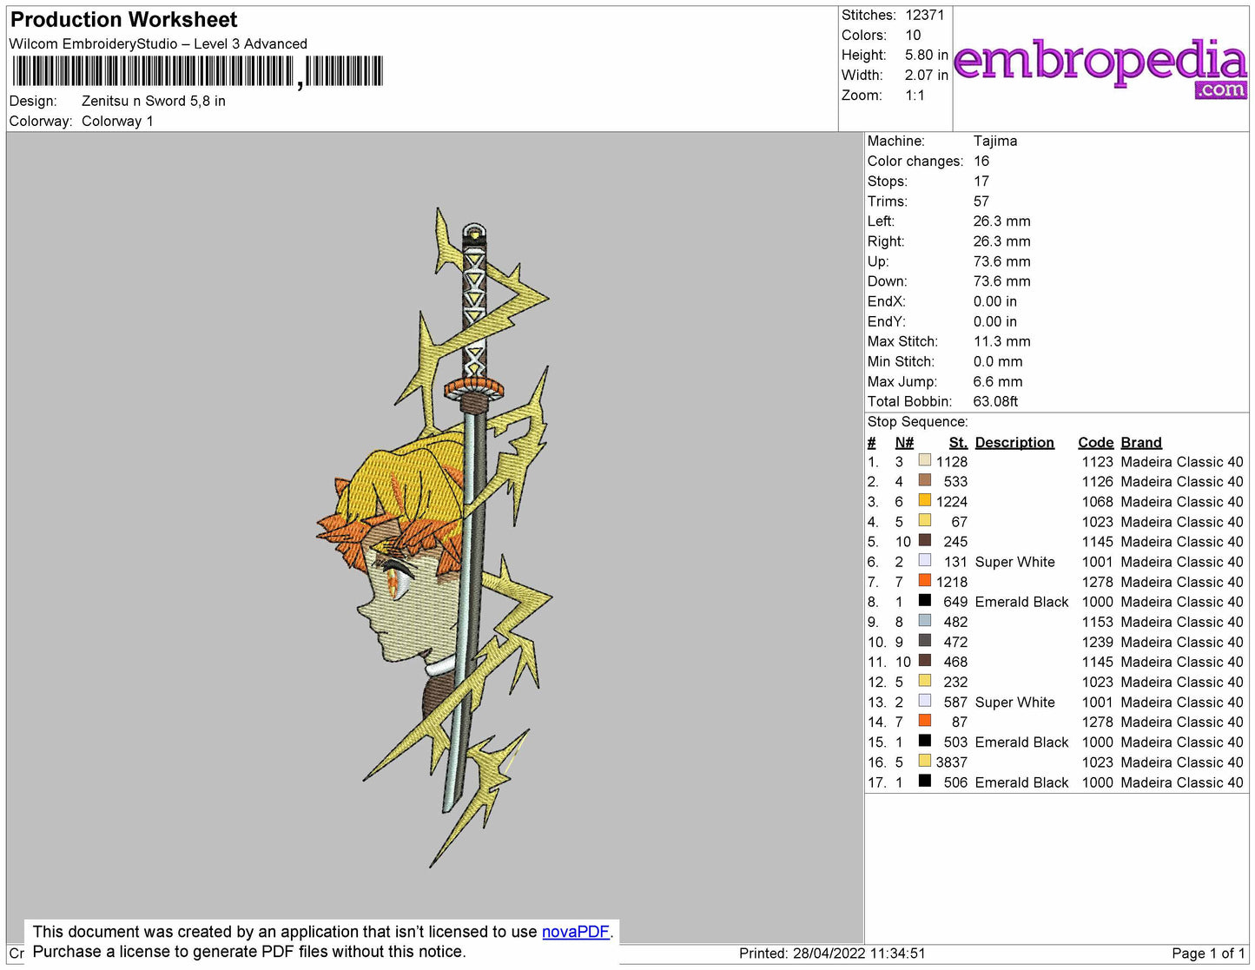Click the Code column header

(x=1095, y=442)
